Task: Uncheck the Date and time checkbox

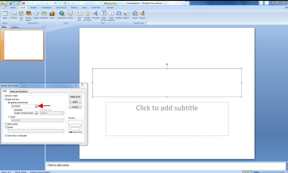Action: 6,99
